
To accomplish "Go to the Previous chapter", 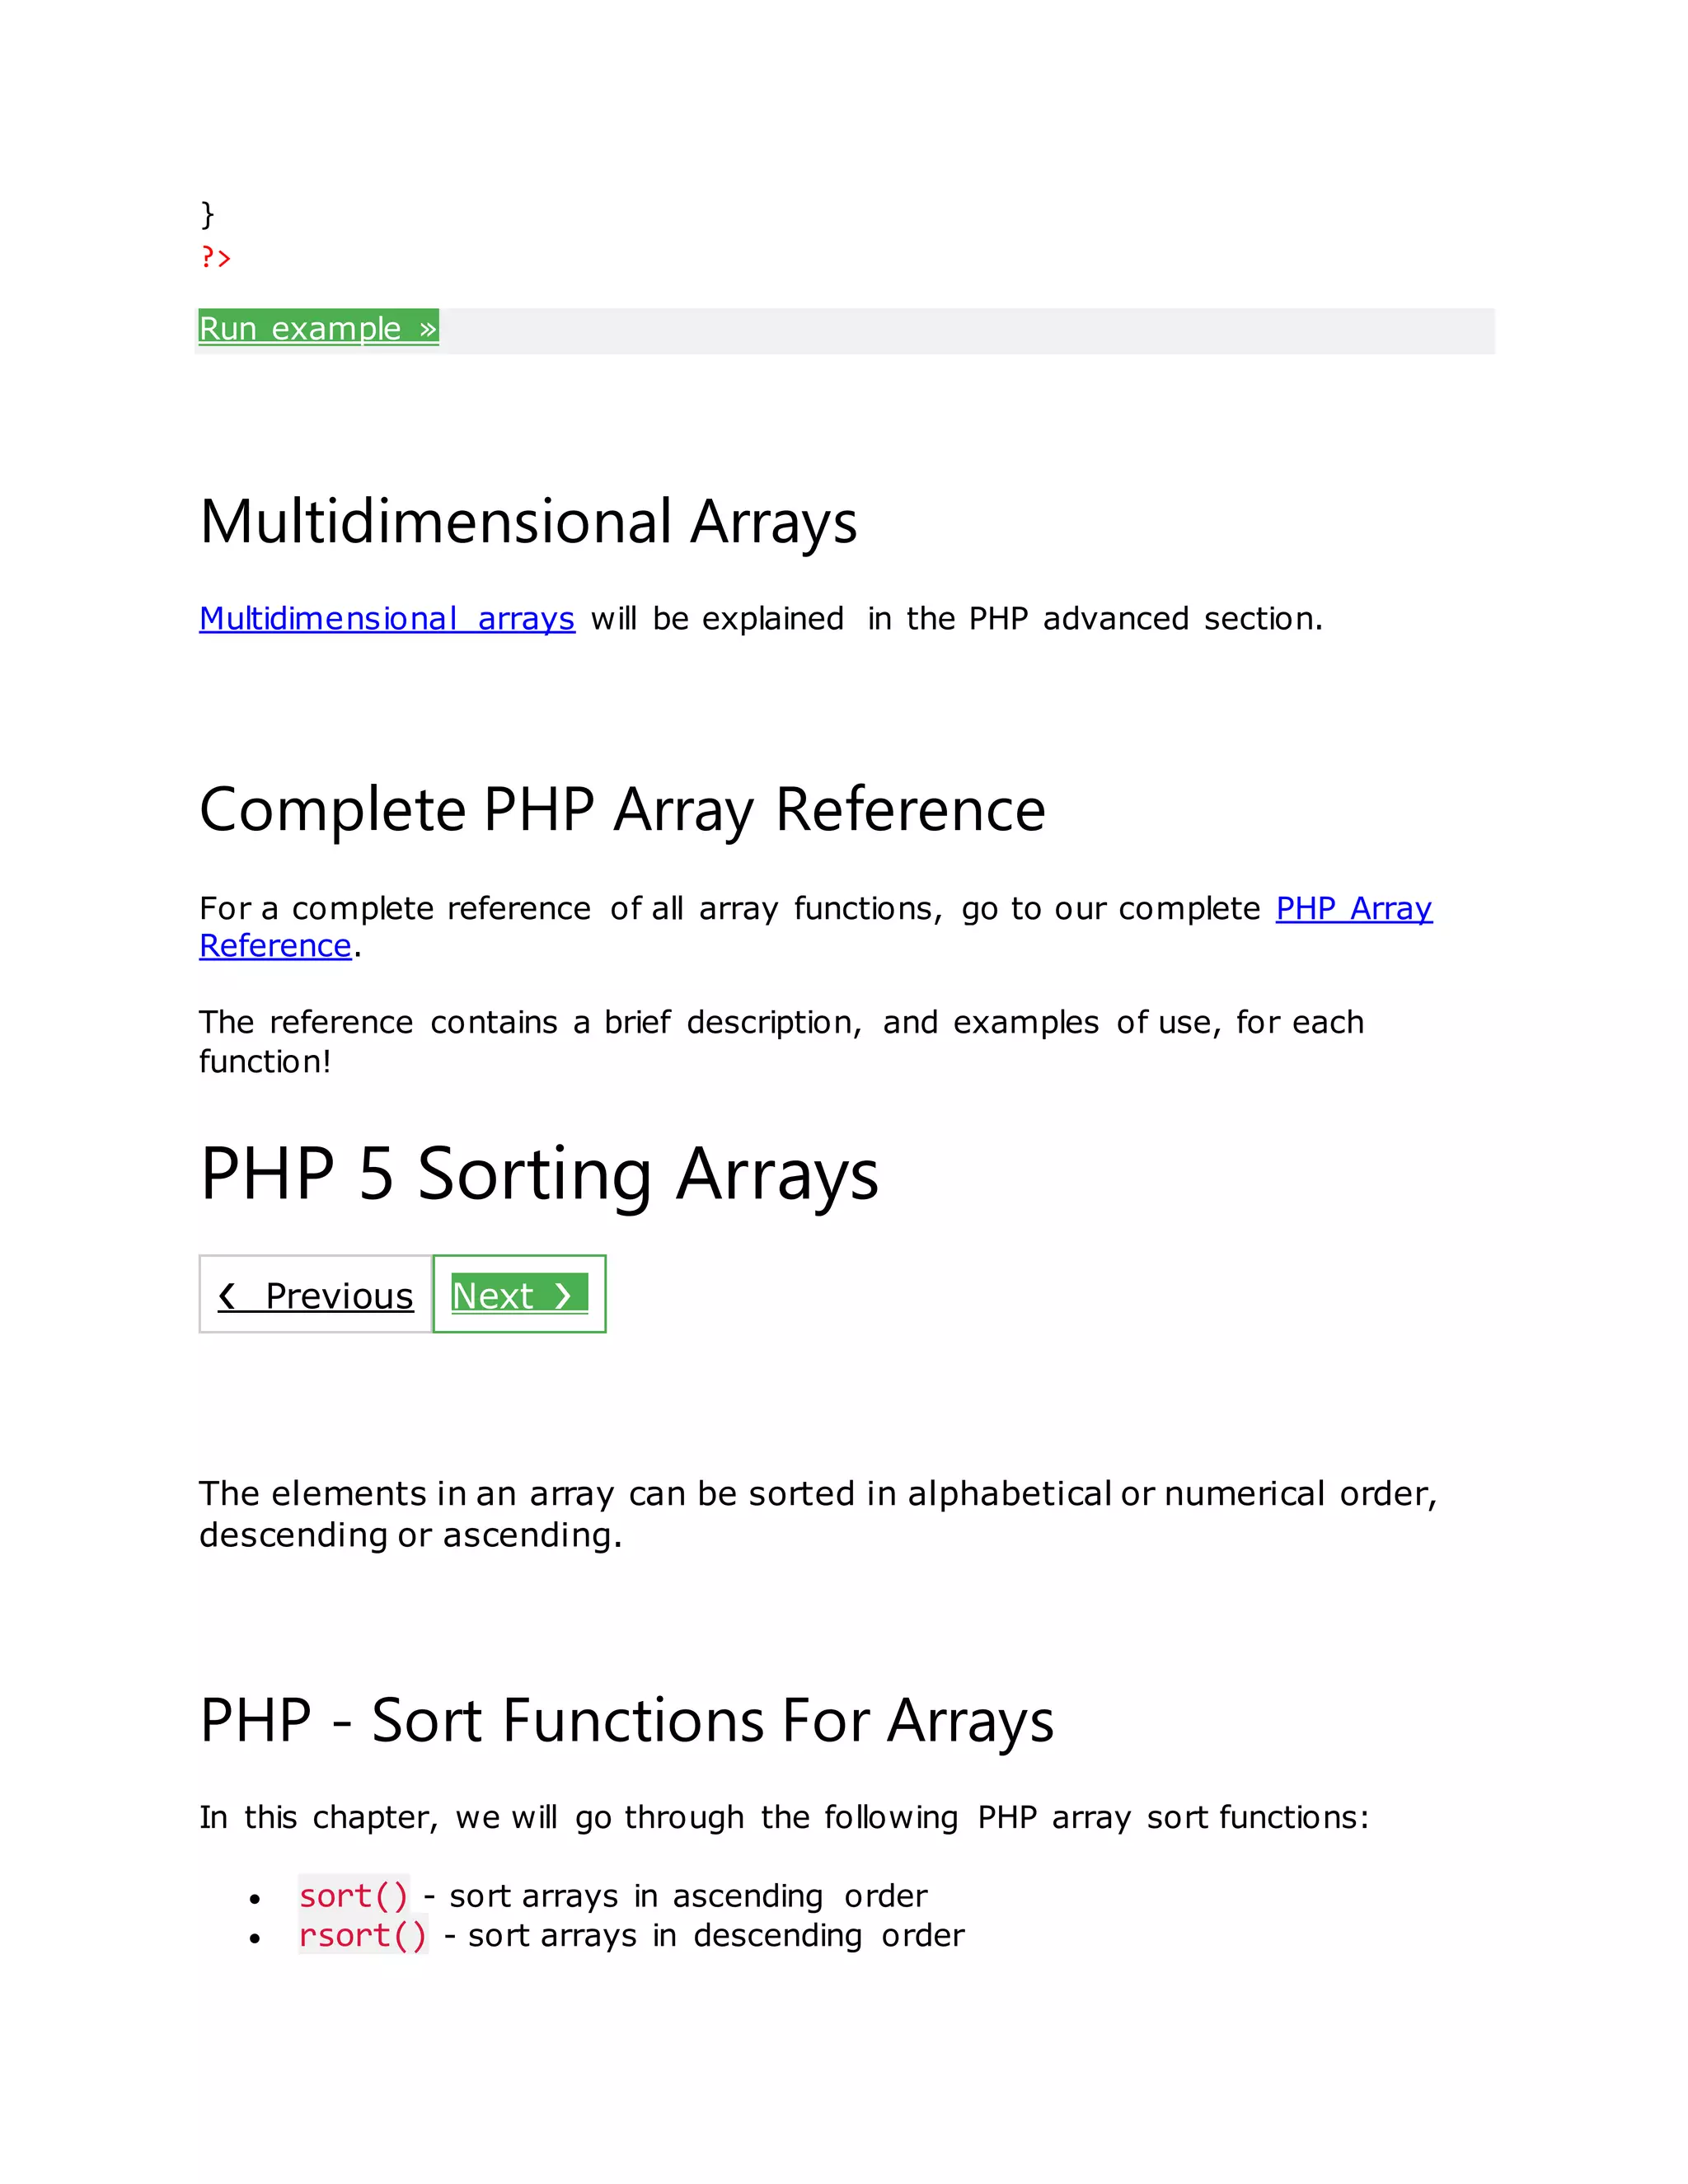I will point(315,1295).
